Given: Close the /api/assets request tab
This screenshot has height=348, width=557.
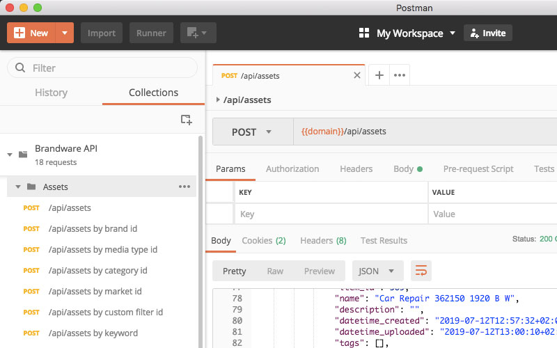Looking at the screenshot, I should point(357,75).
